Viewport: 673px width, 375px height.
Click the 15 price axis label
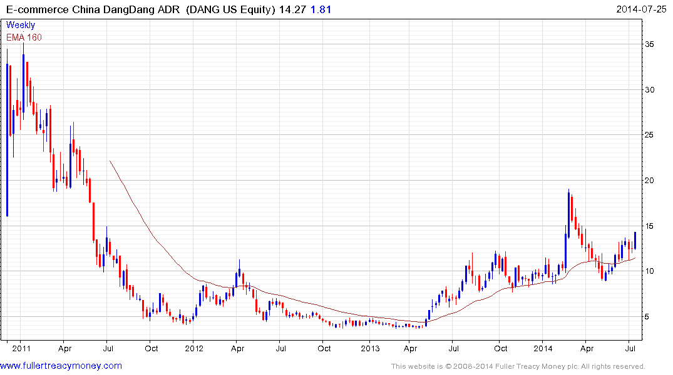coord(649,226)
